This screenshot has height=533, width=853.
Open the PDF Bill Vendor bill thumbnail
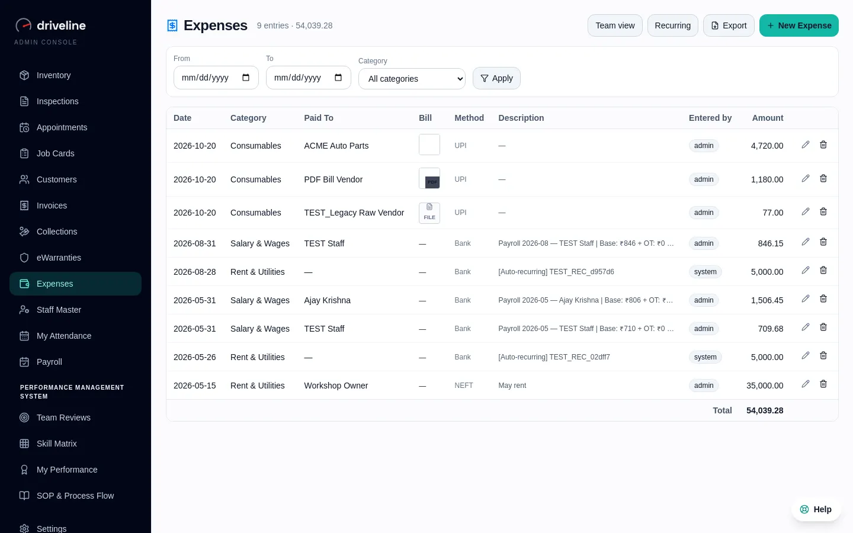coord(429,178)
